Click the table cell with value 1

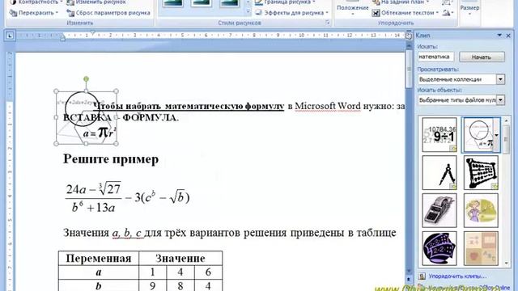(x=152, y=272)
